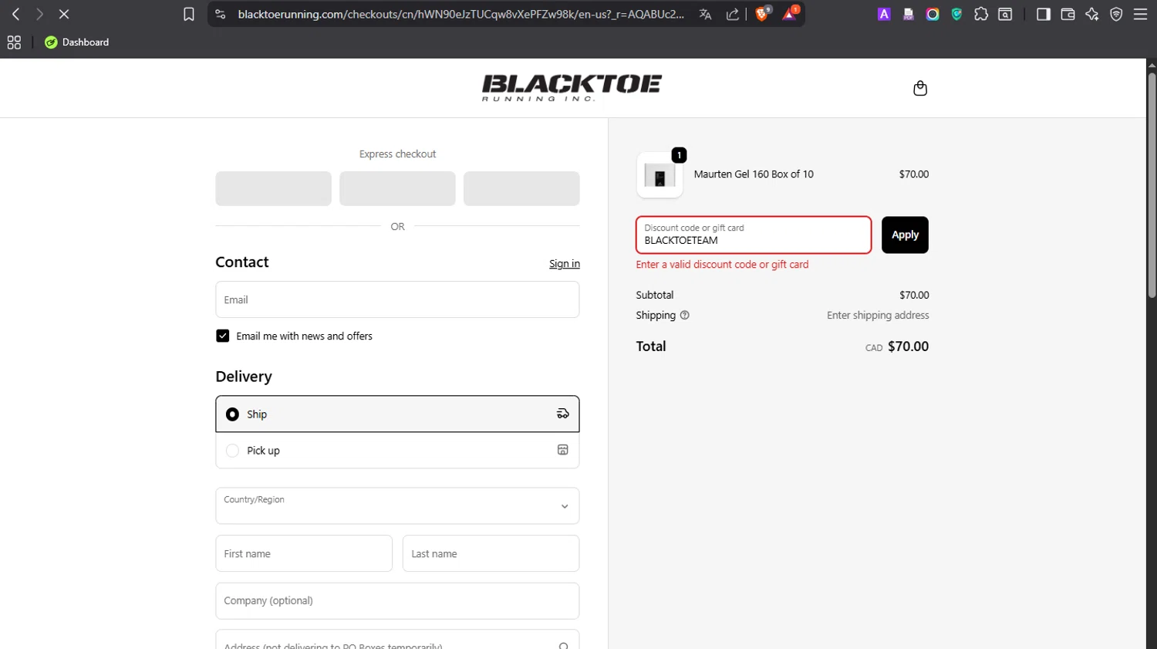Open the browser hamburger menu

(1140, 14)
